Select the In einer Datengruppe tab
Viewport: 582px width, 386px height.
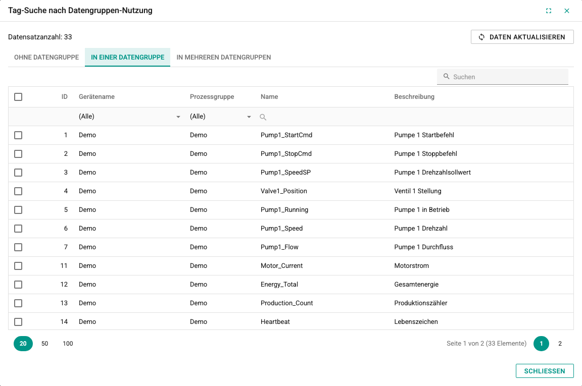[128, 58]
